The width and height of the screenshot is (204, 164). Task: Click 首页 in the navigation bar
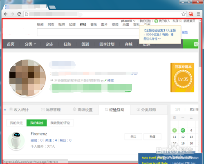(11, 44)
